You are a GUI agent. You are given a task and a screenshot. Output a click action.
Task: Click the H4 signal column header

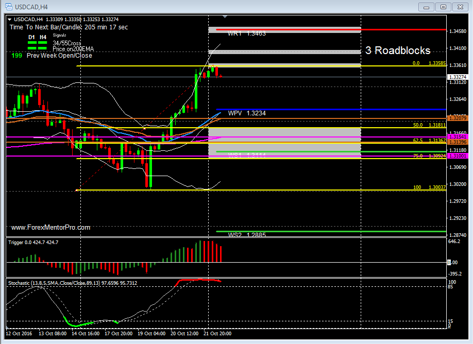click(43, 38)
